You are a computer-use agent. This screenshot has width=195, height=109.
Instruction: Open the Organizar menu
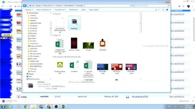pos(29,10)
